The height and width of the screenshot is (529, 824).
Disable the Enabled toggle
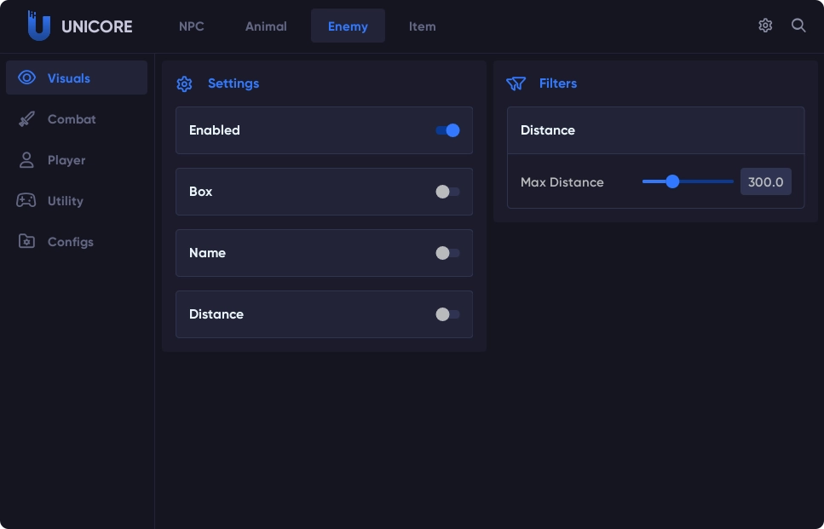[x=447, y=130]
